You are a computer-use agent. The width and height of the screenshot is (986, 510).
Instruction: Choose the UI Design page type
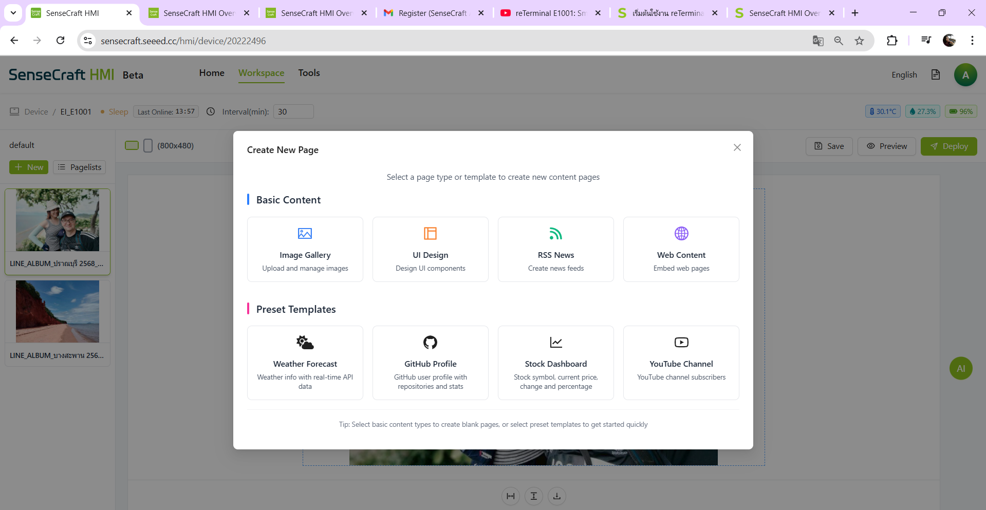pyautogui.click(x=430, y=249)
